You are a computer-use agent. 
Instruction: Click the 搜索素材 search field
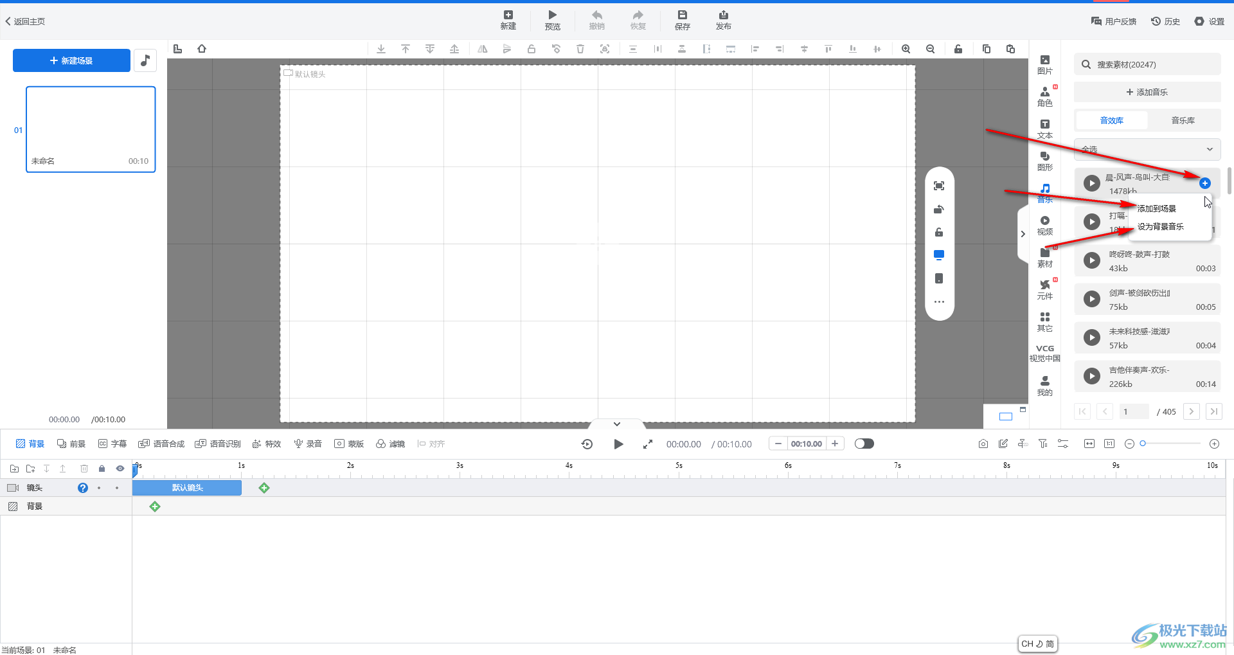tap(1147, 64)
